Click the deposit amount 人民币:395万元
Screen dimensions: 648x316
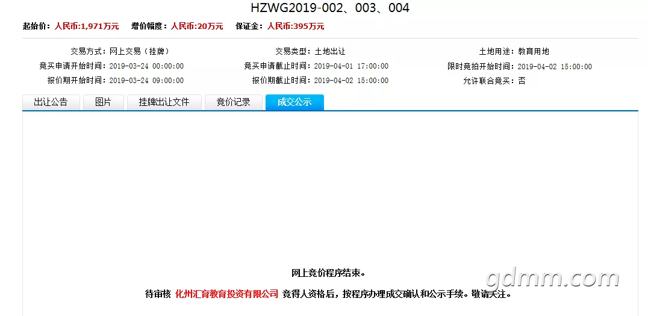point(296,26)
